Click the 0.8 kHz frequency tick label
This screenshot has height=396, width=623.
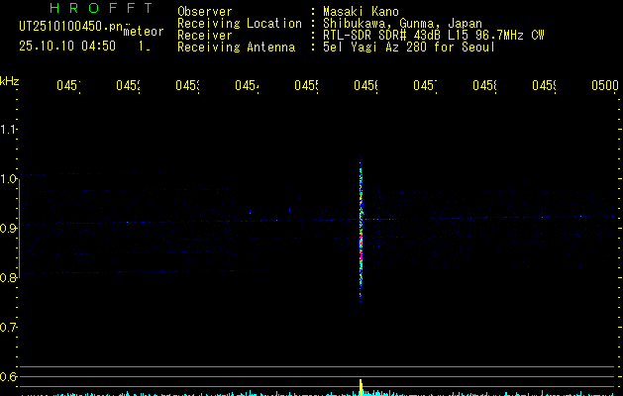pyautogui.click(x=9, y=278)
